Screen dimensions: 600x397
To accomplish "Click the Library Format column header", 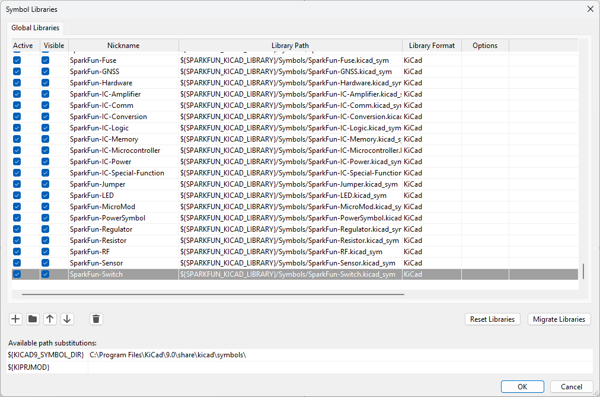I will point(432,46).
